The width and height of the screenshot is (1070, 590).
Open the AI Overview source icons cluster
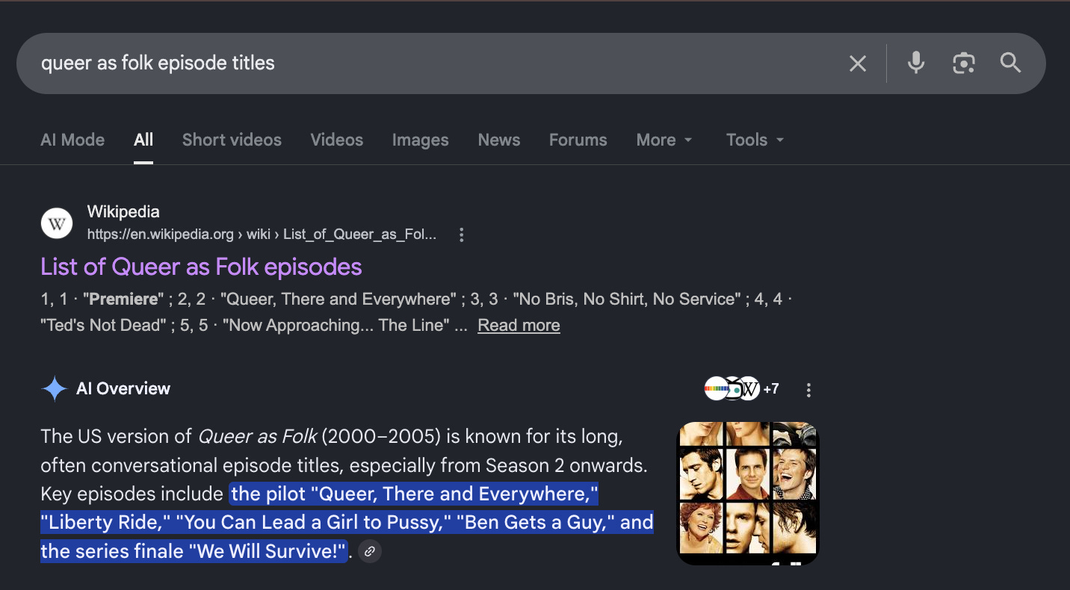(732, 388)
